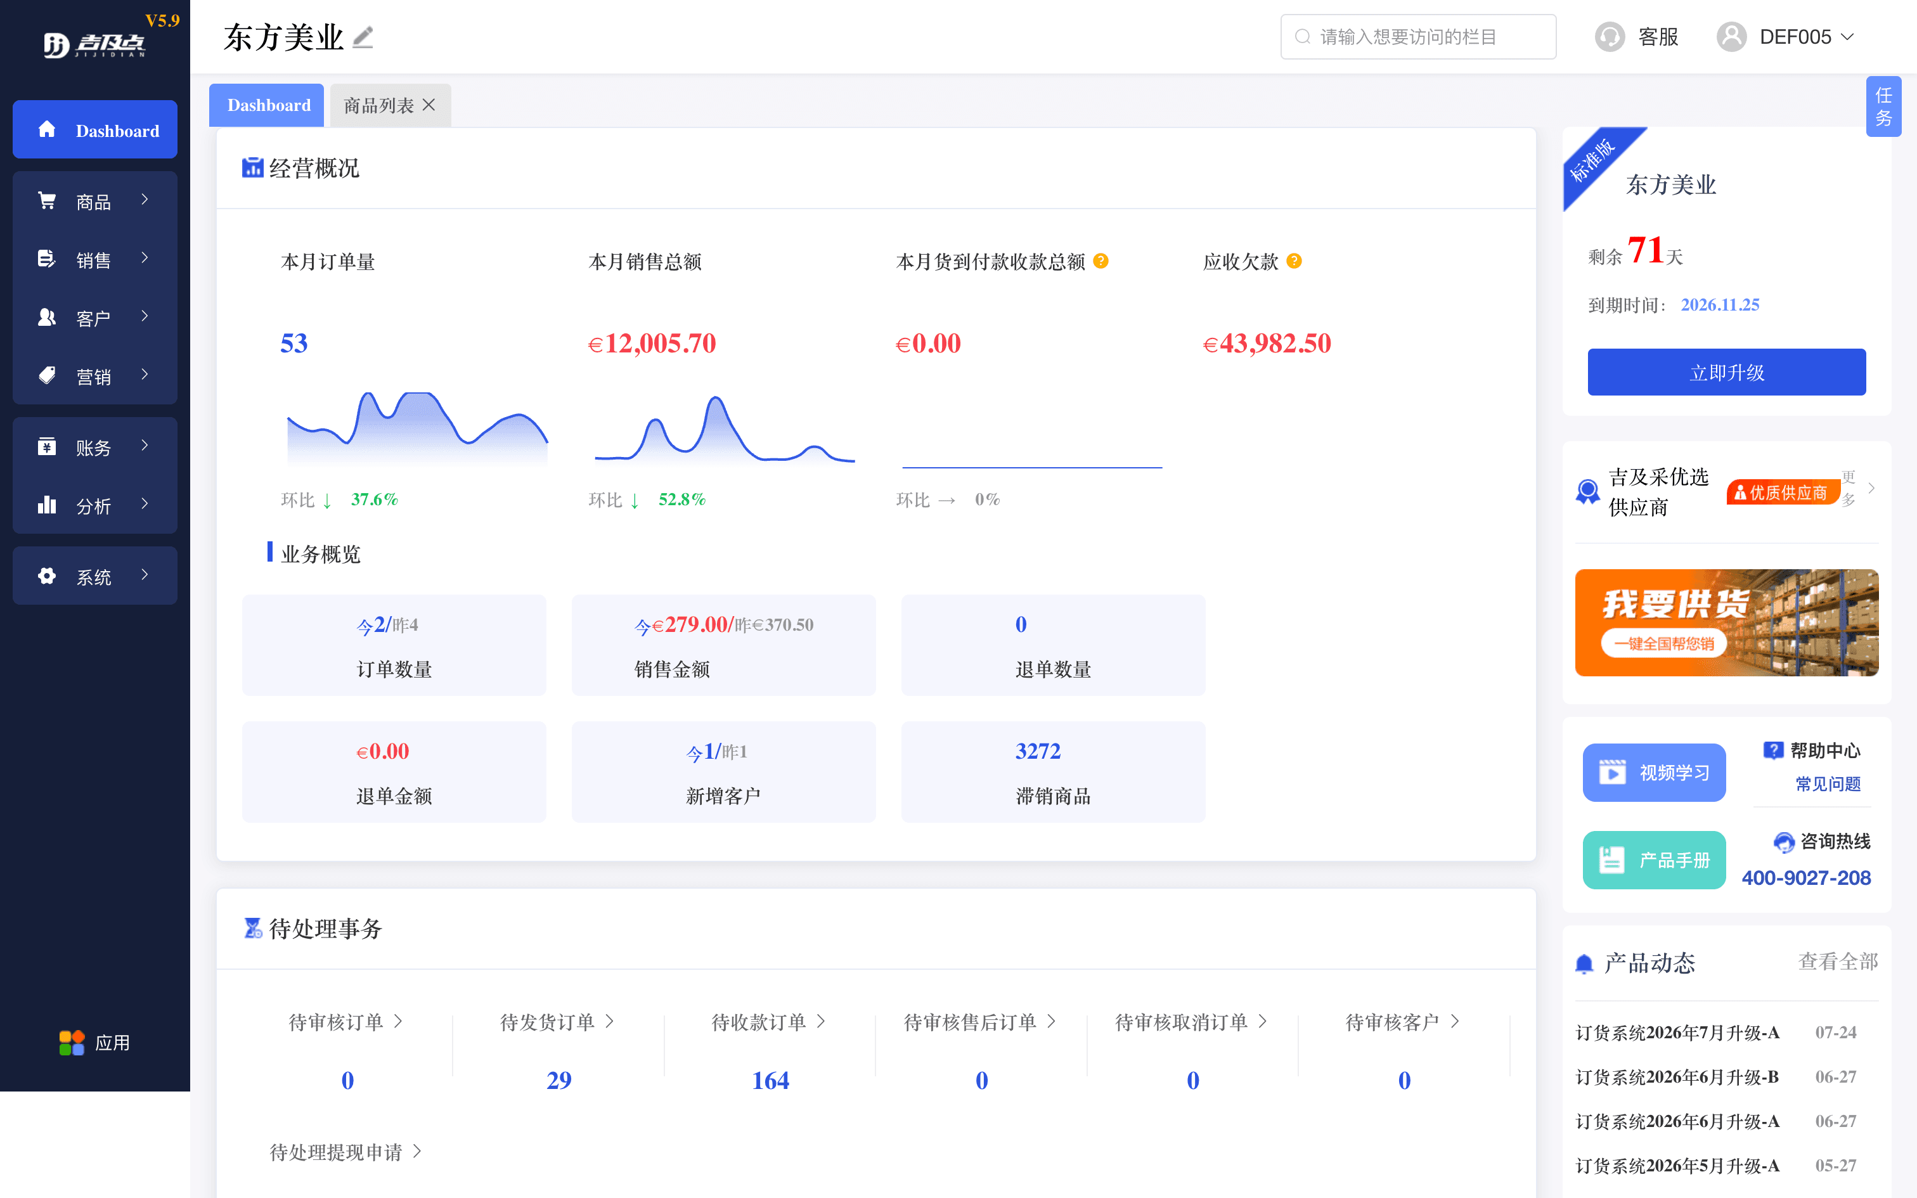Screen dimensions: 1917x1198
Task: Open 订货系统2026年5月升级-A news item
Action: click(1677, 1166)
